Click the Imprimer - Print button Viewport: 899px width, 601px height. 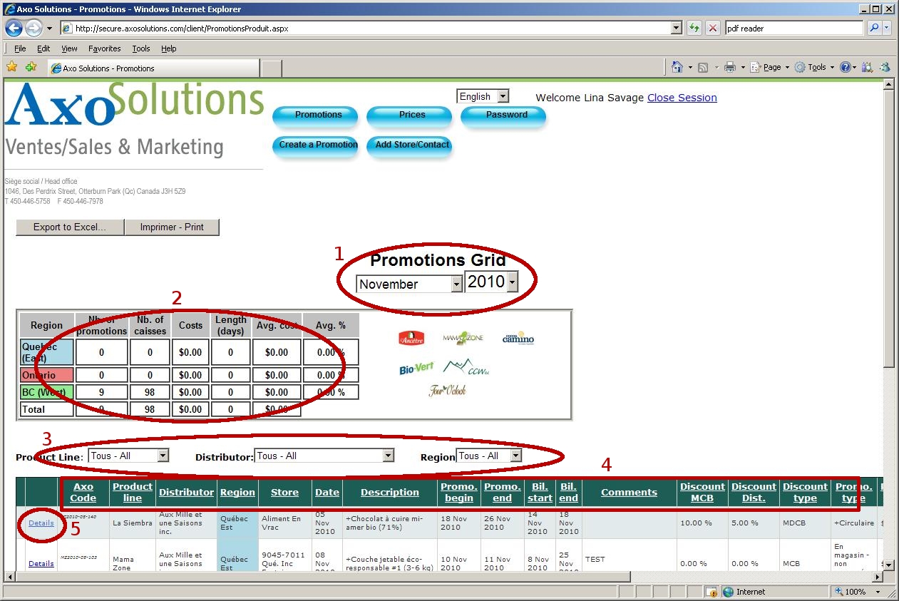pos(172,227)
